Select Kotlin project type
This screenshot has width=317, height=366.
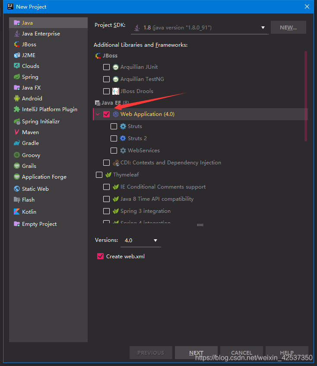[x=48, y=212]
